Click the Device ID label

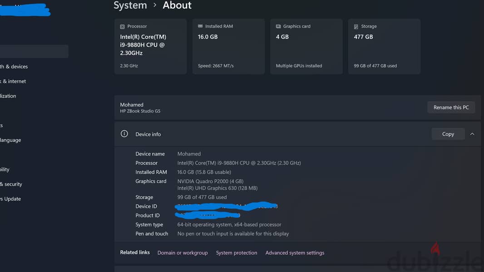(x=146, y=206)
